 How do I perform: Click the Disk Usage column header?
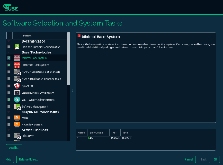coord(99,133)
